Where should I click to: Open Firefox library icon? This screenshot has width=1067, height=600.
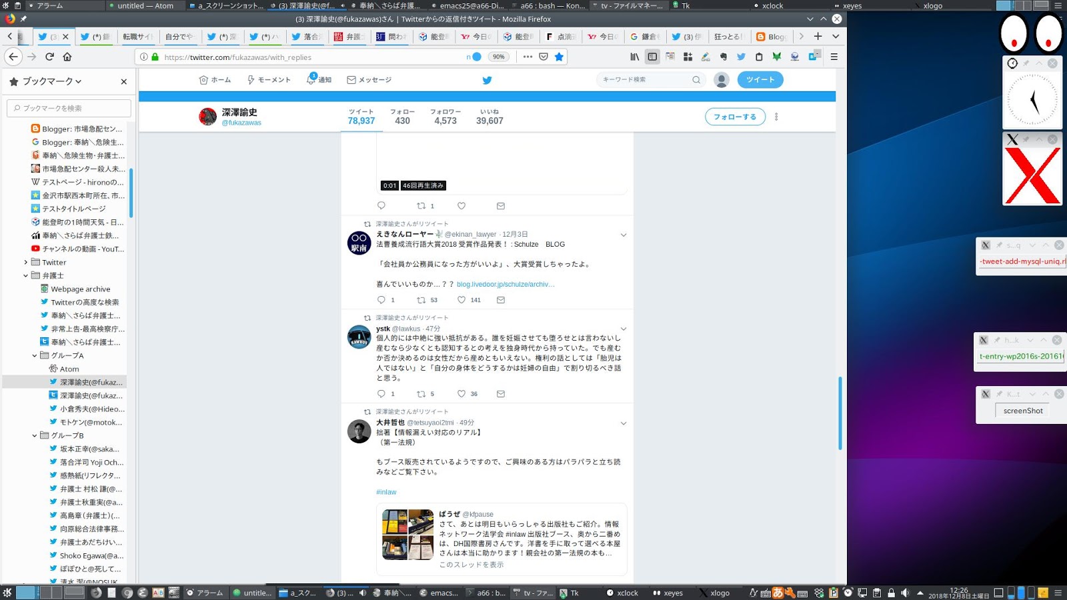(635, 57)
